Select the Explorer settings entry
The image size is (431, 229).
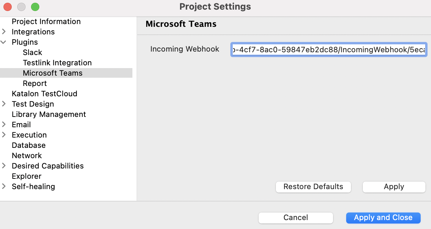[x=27, y=176]
